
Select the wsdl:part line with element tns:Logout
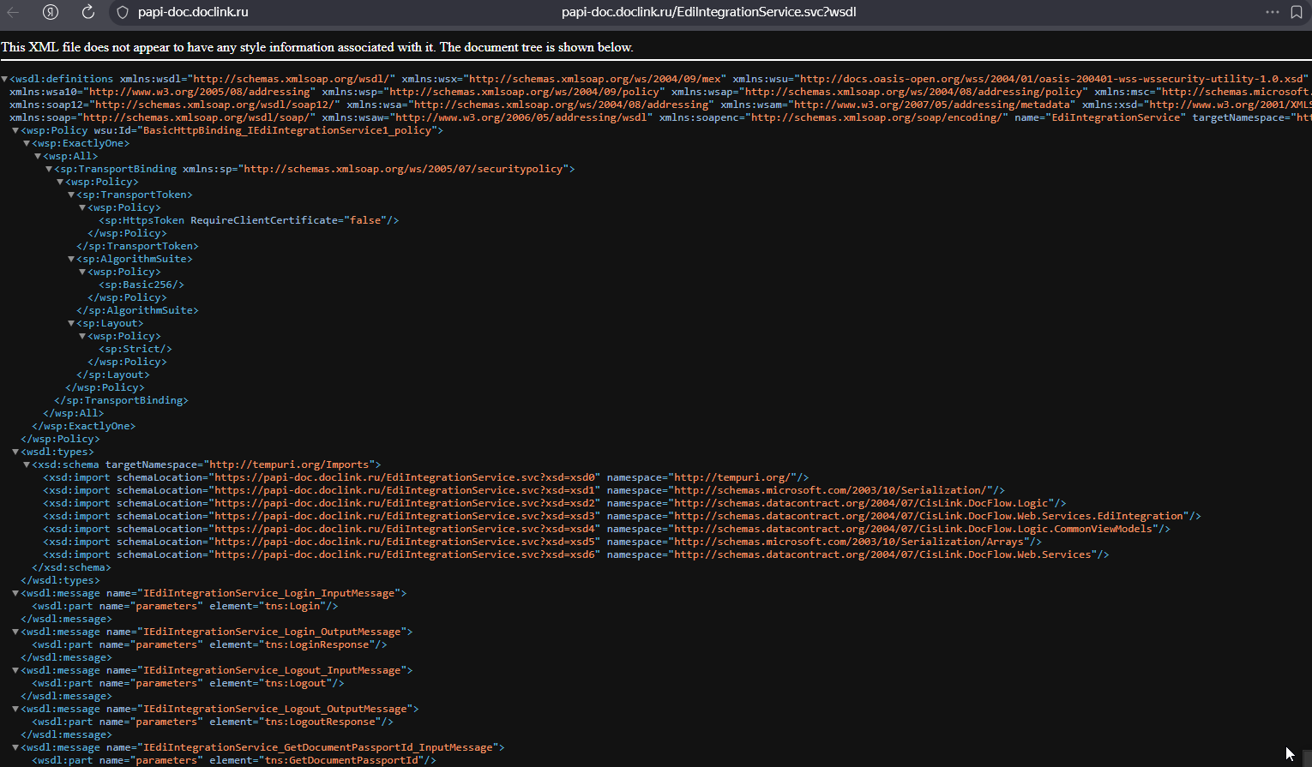pyautogui.click(x=188, y=683)
